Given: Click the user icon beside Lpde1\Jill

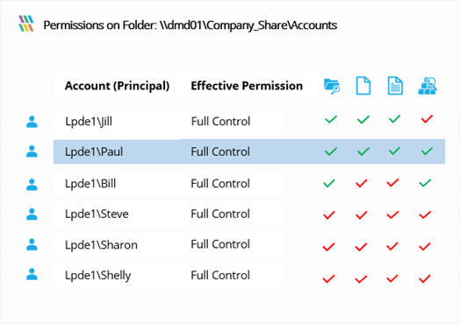Looking at the screenshot, I should [x=32, y=122].
